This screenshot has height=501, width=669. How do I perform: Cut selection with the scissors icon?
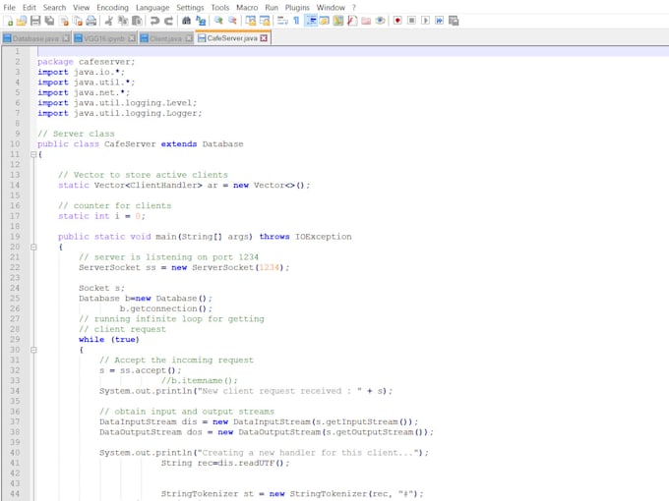109,21
